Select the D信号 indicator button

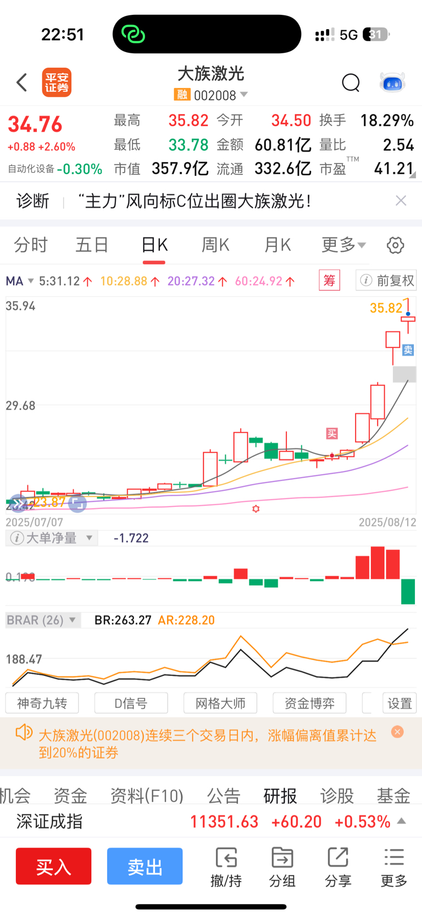click(131, 703)
